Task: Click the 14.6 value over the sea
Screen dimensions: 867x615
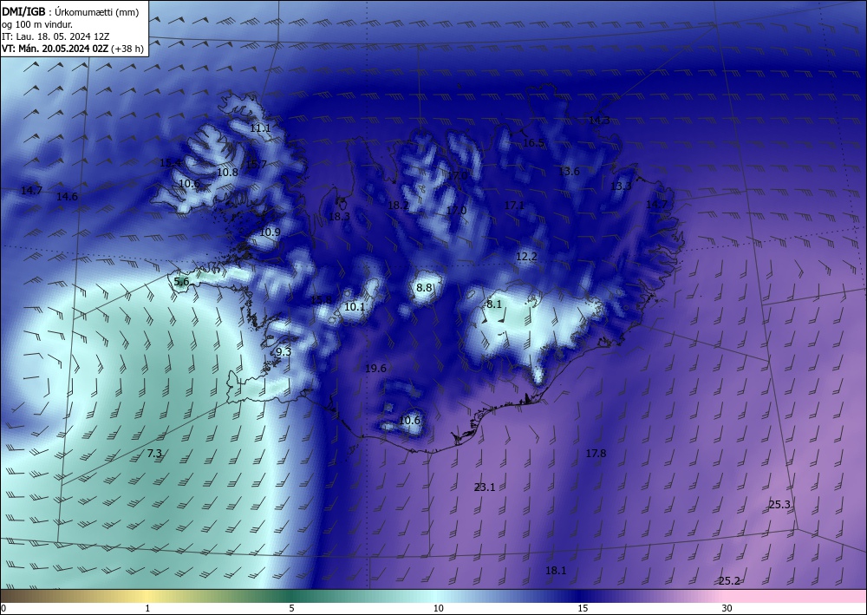Action: click(67, 196)
